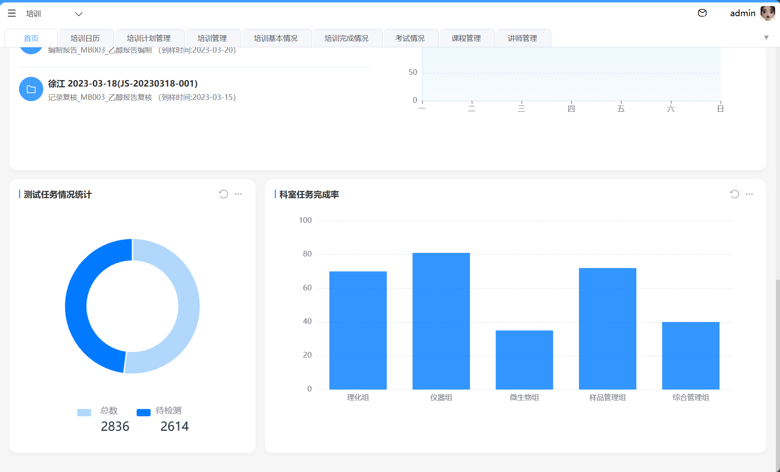Open more options for 科室任务完成率
This screenshot has height=472, width=780.
click(749, 194)
